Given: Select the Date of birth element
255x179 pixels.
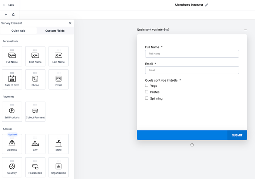Looking at the screenshot, I should (x=12, y=79).
